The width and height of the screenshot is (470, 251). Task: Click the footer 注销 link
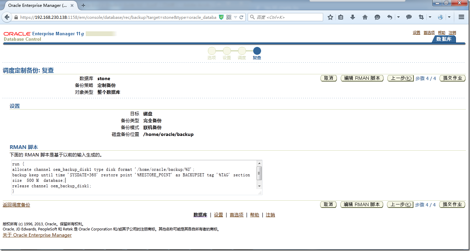click(x=270, y=215)
